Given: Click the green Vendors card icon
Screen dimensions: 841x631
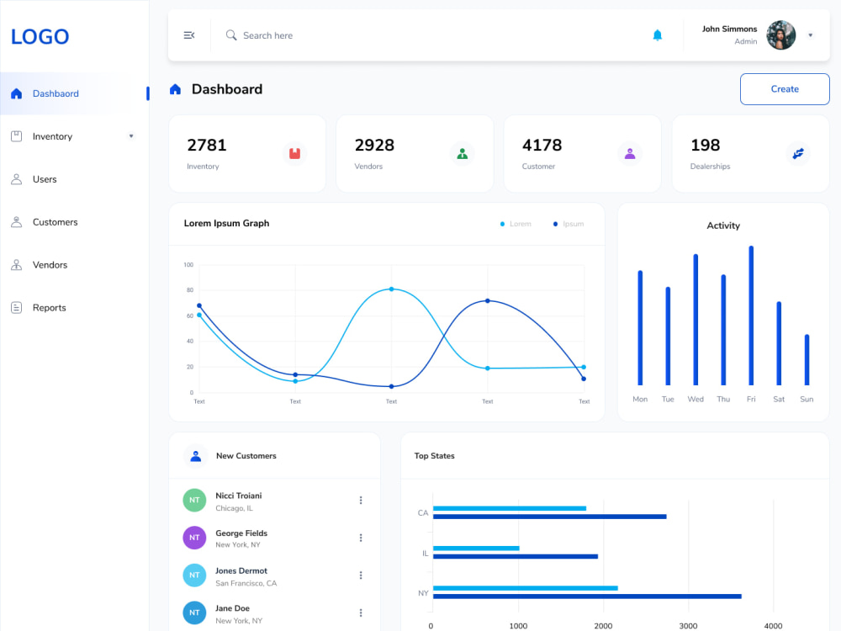Looking at the screenshot, I should point(463,153).
